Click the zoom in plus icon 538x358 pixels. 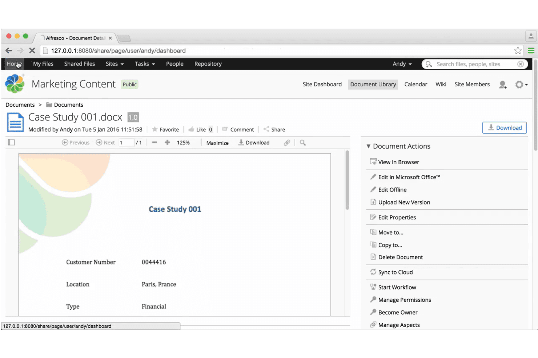pos(167,143)
